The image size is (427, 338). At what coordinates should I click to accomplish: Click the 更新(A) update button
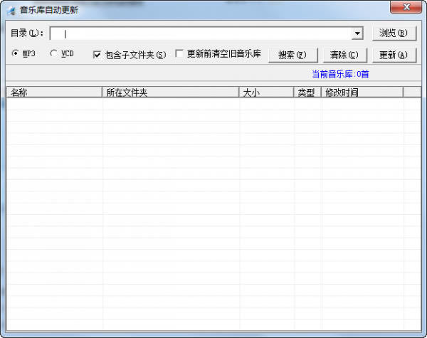(x=394, y=56)
